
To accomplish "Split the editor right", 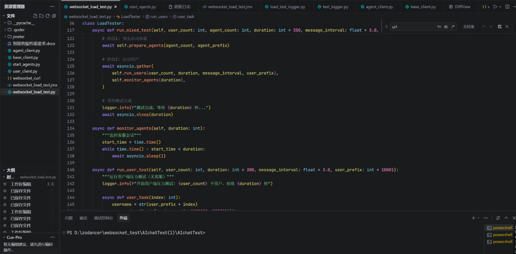I will [507, 7].
